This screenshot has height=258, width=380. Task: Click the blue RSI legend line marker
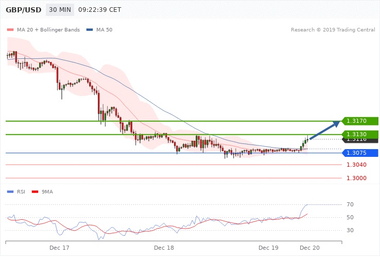click(10, 192)
